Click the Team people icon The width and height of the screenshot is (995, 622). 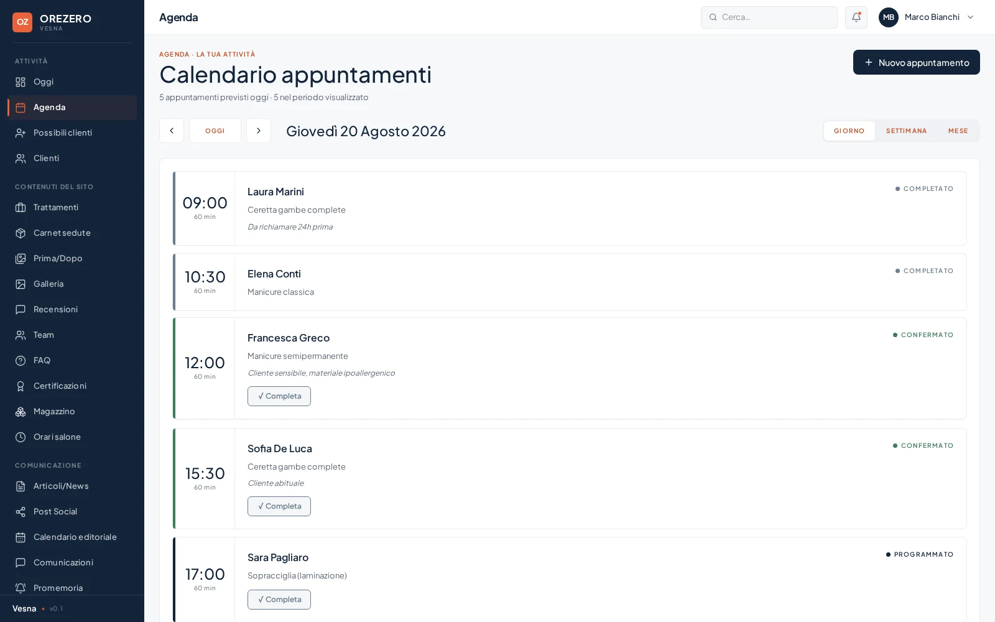21,335
